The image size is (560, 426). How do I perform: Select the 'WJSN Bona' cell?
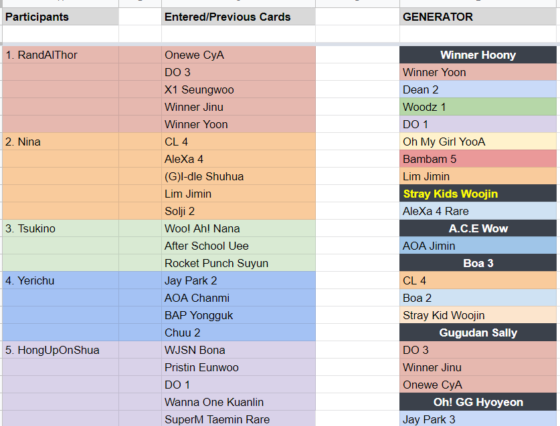(238, 350)
